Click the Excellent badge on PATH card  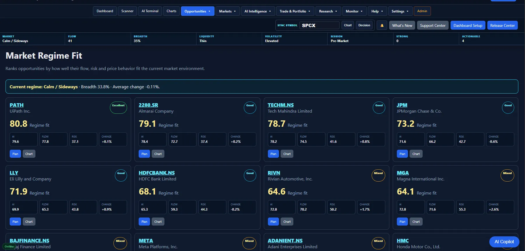pos(118,107)
